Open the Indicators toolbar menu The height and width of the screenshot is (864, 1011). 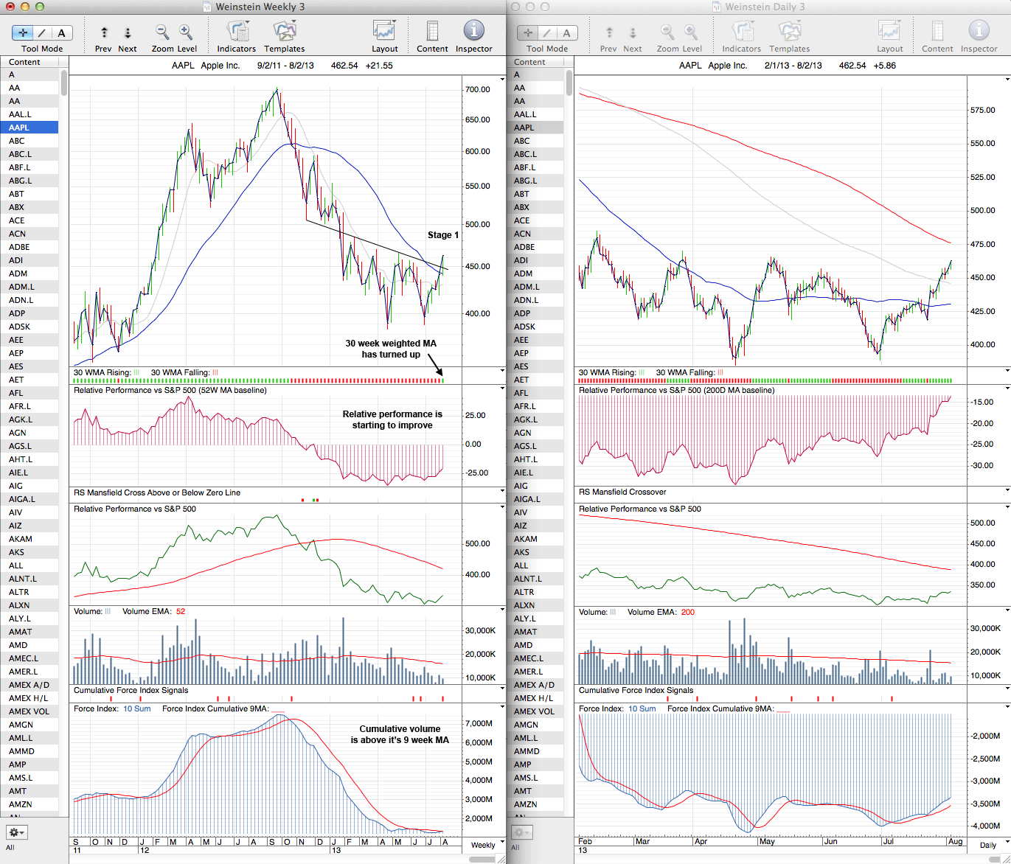[x=237, y=32]
